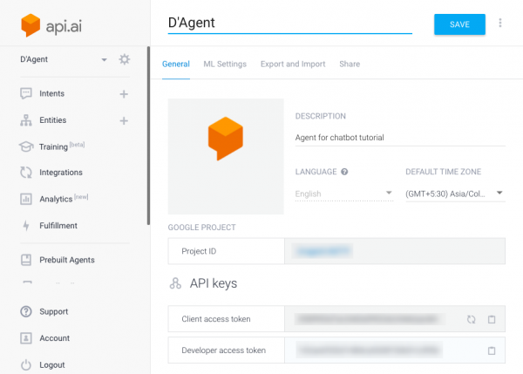Regenerate the client access token
The width and height of the screenshot is (523, 374).
click(x=471, y=319)
